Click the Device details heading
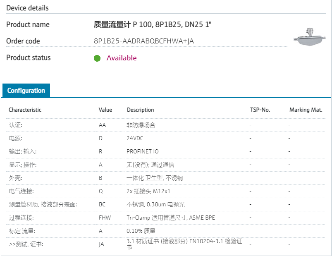 point(27,8)
